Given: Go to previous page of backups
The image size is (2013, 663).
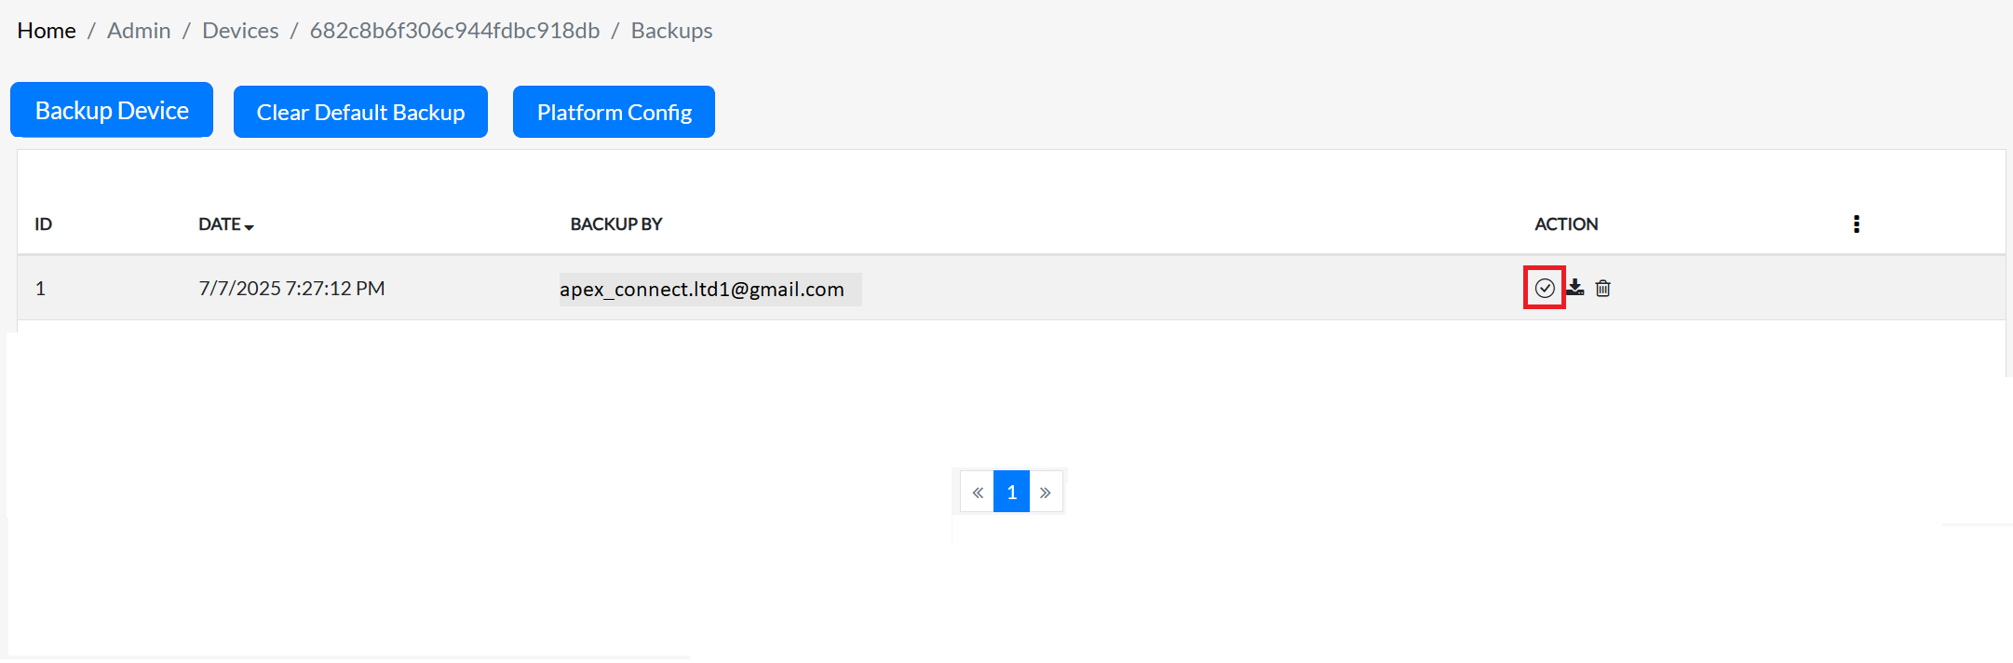Looking at the screenshot, I should click(978, 492).
